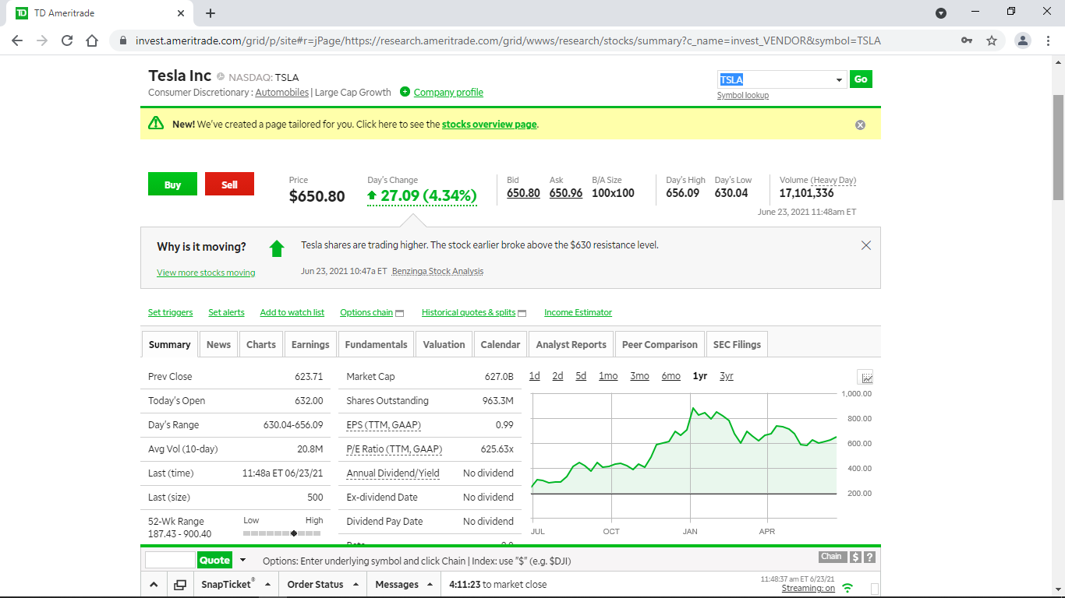
Task: Click the Annual Dividend/Yield label
Action: pyautogui.click(x=393, y=473)
